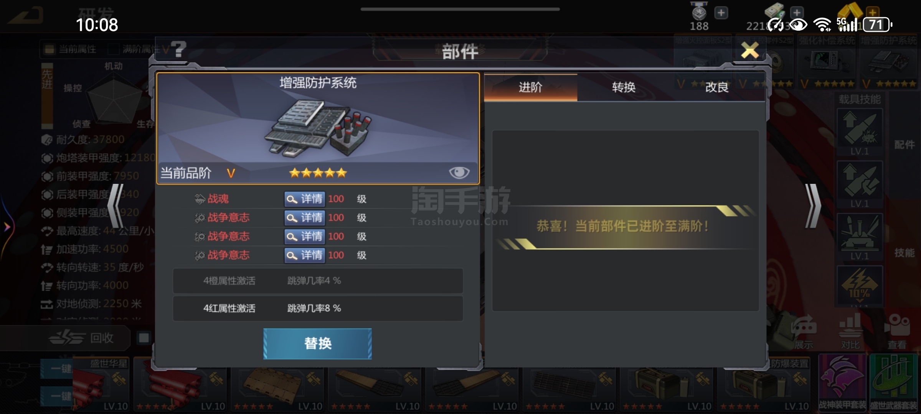Click the 替换 replace button
The width and height of the screenshot is (921, 414).
tap(317, 343)
